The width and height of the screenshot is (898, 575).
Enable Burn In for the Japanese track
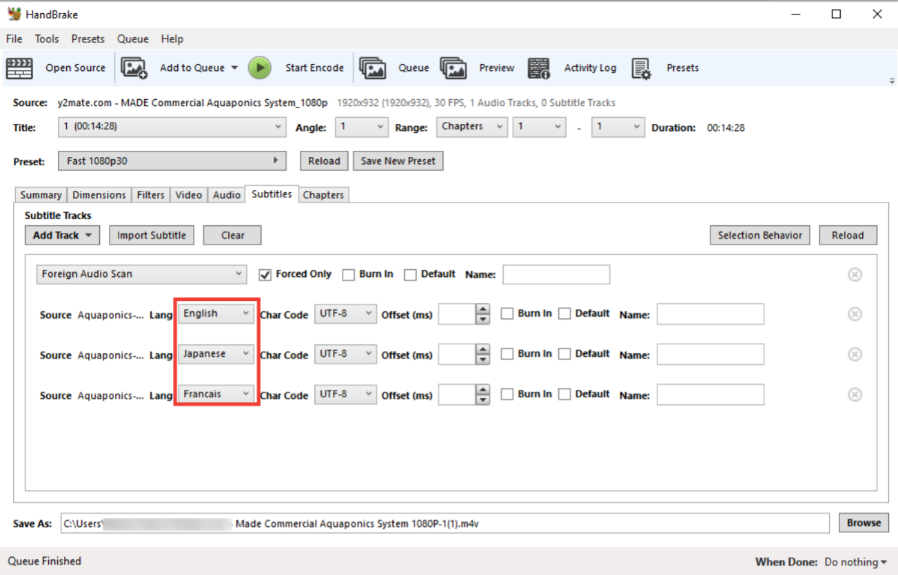(507, 354)
